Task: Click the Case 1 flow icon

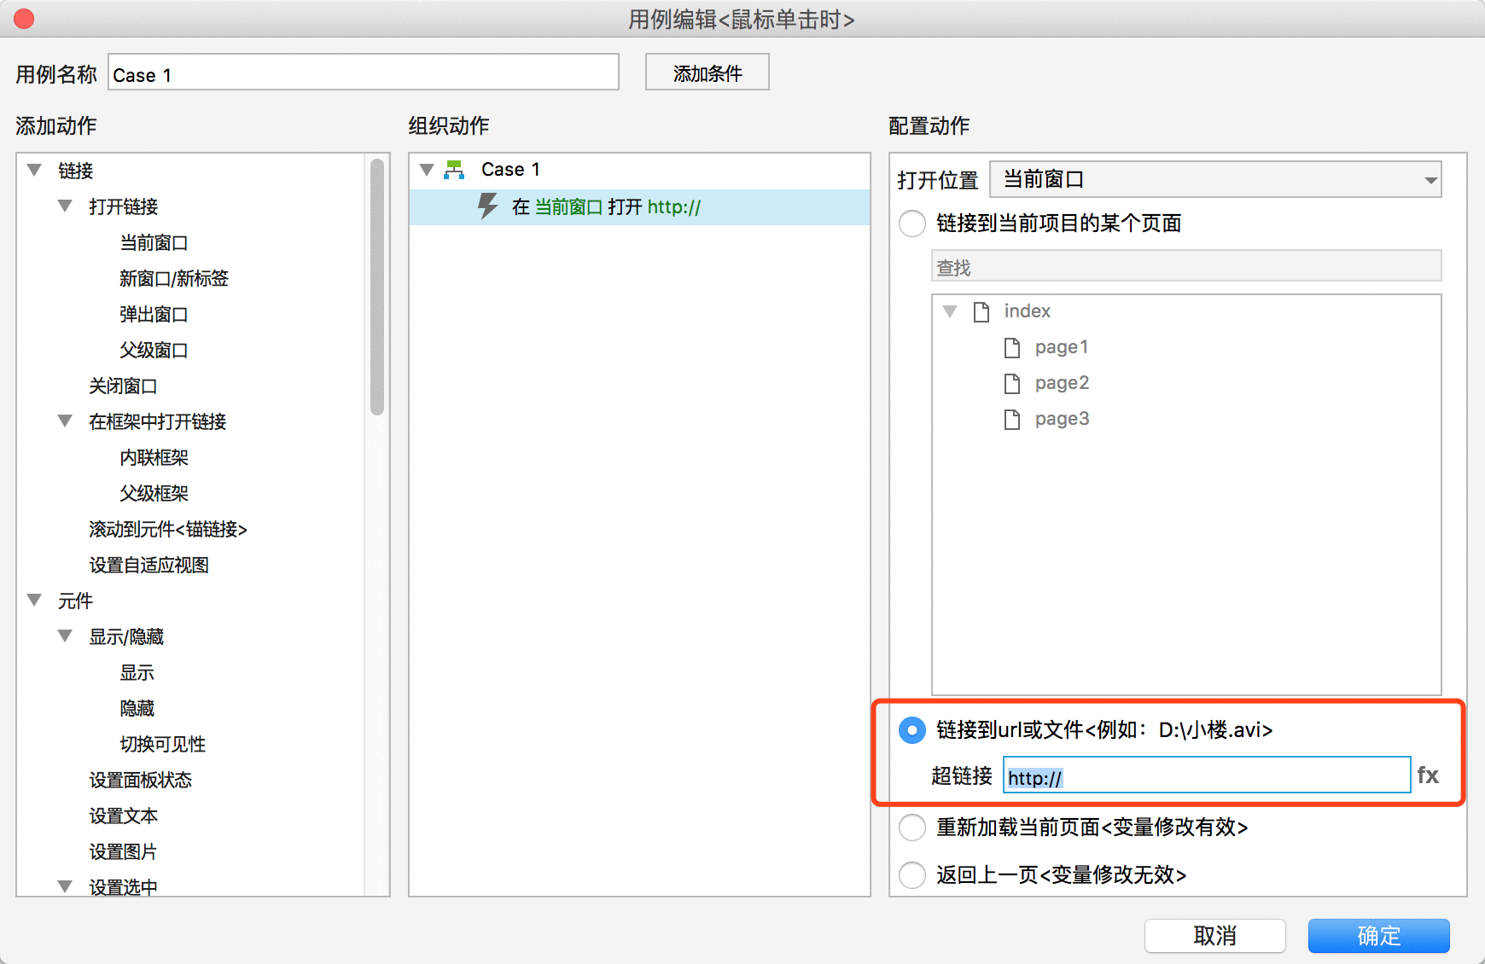Action: pos(454,170)
